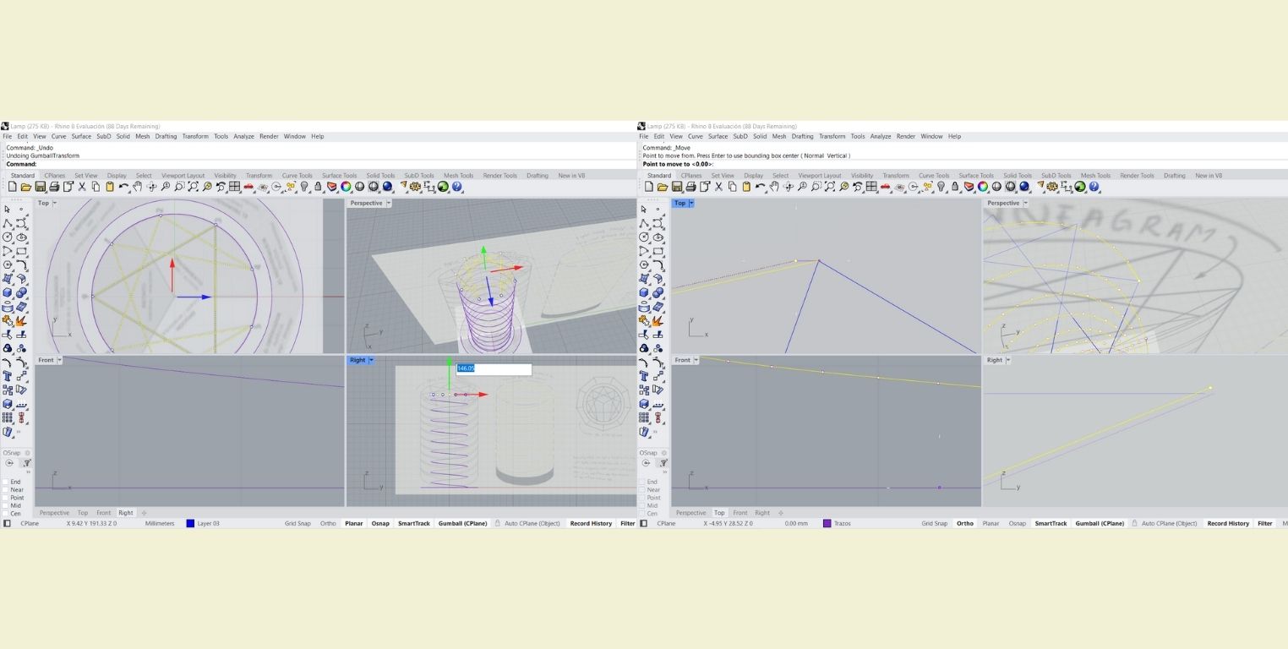
Task: Open Front viewport dropdown in left window
Action: (59, 360)
